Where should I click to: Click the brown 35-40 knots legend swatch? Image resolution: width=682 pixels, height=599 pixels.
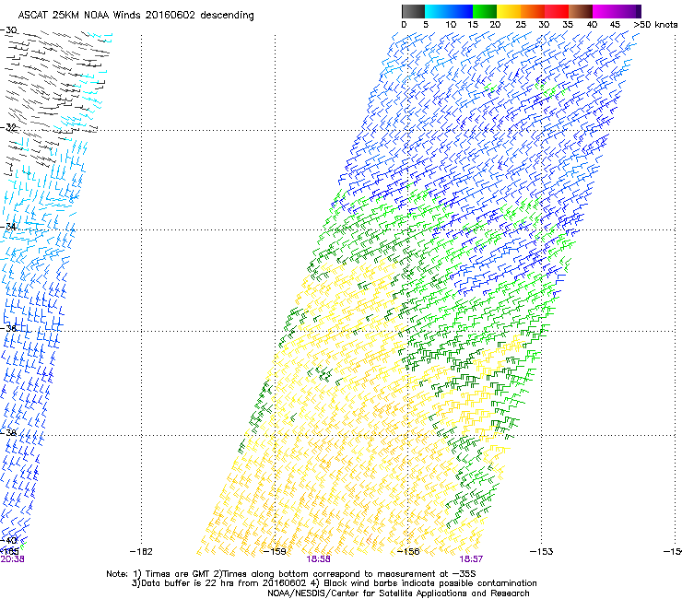click(581, 11)
